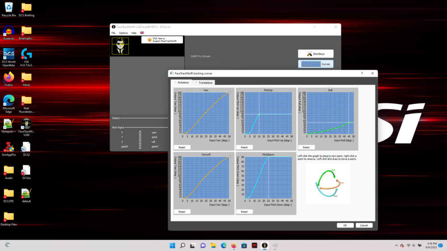The height and width of the screenshot is (251, 447).
Task: Show hidden system tray icons
Action: click(x=396, y=246)
